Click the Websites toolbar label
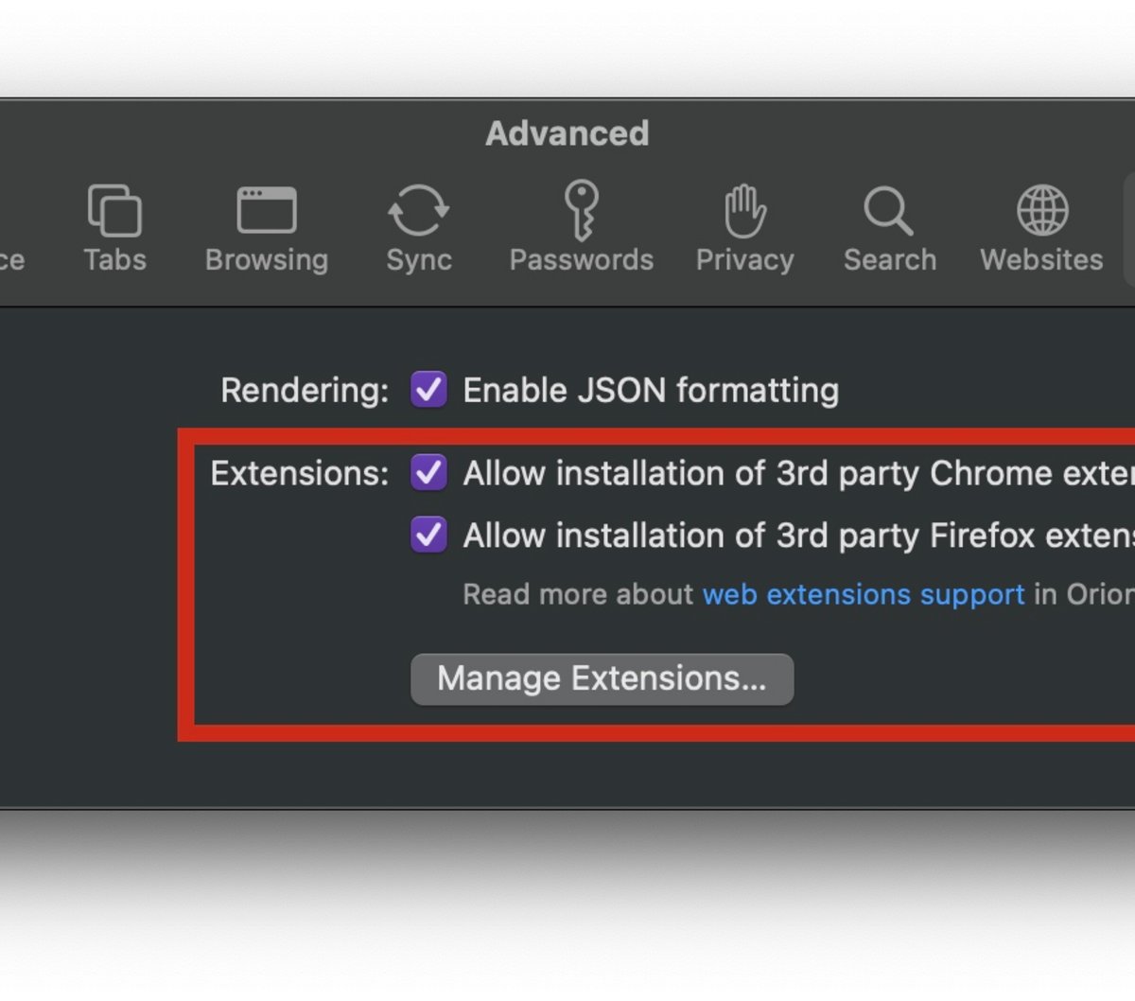The height and width of the screenshot is (1001, 1135). click(x=1040, y=260)
